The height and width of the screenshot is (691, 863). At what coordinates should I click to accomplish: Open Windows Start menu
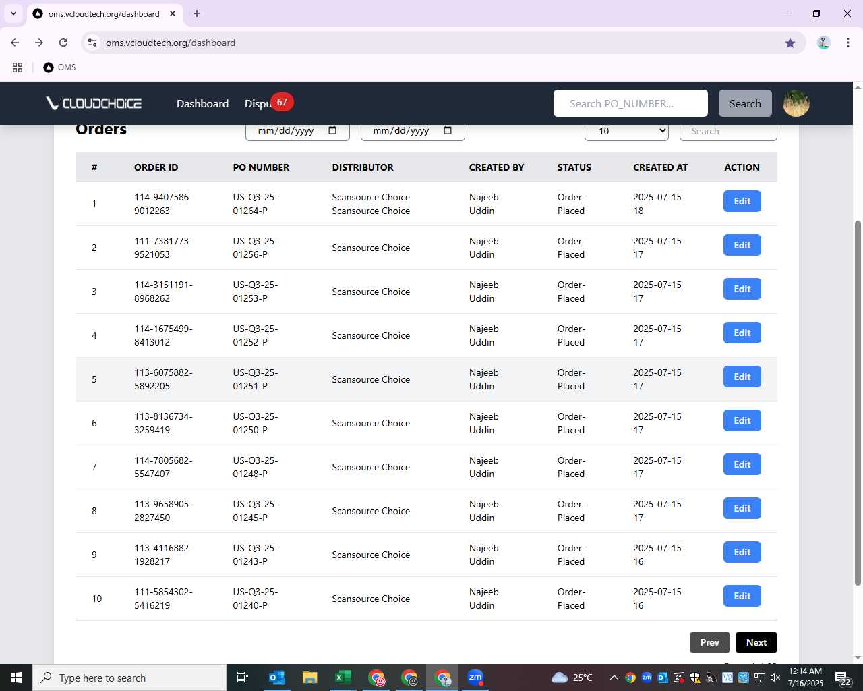pyautogui.click(x=16, y=678)
